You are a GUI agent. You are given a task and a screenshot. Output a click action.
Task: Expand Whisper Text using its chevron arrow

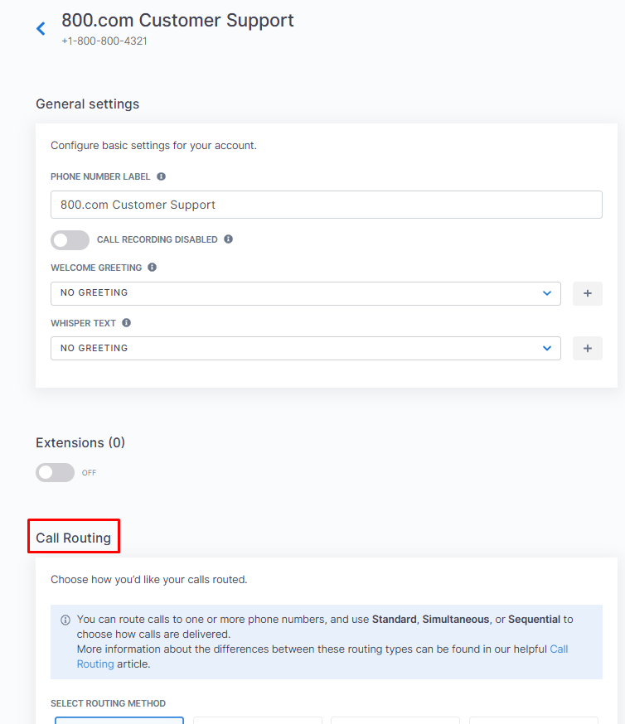547,348
